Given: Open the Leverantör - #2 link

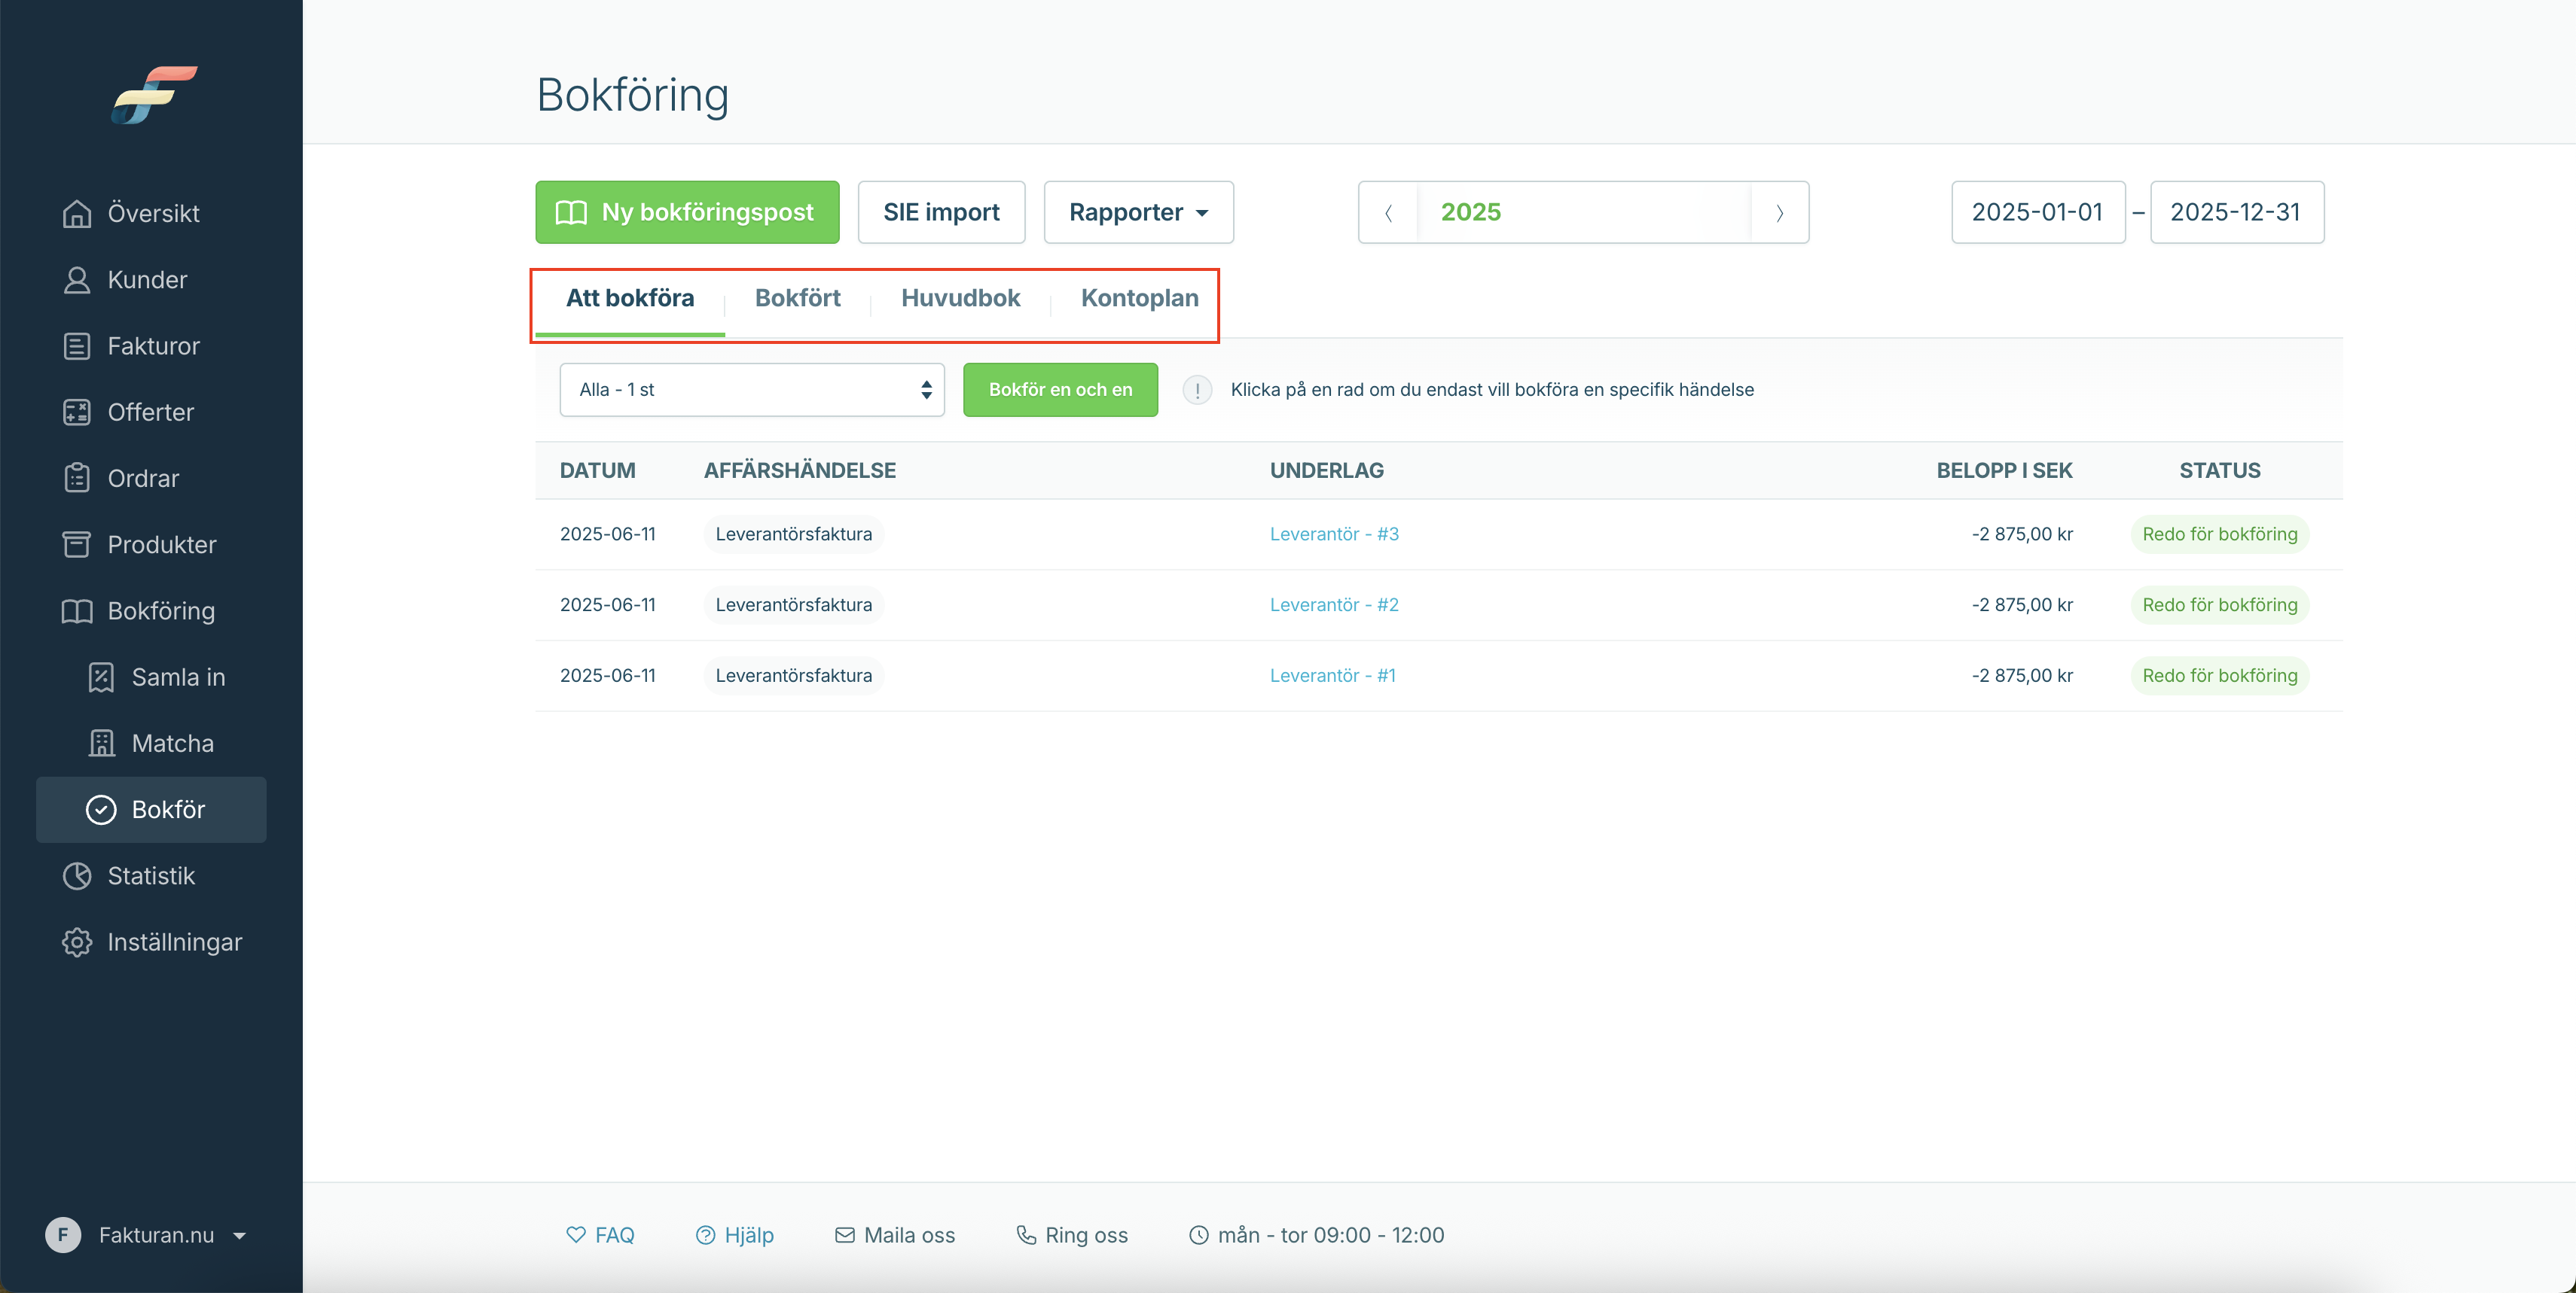Looking at the screenshot, I should (x=1334, y=604).
